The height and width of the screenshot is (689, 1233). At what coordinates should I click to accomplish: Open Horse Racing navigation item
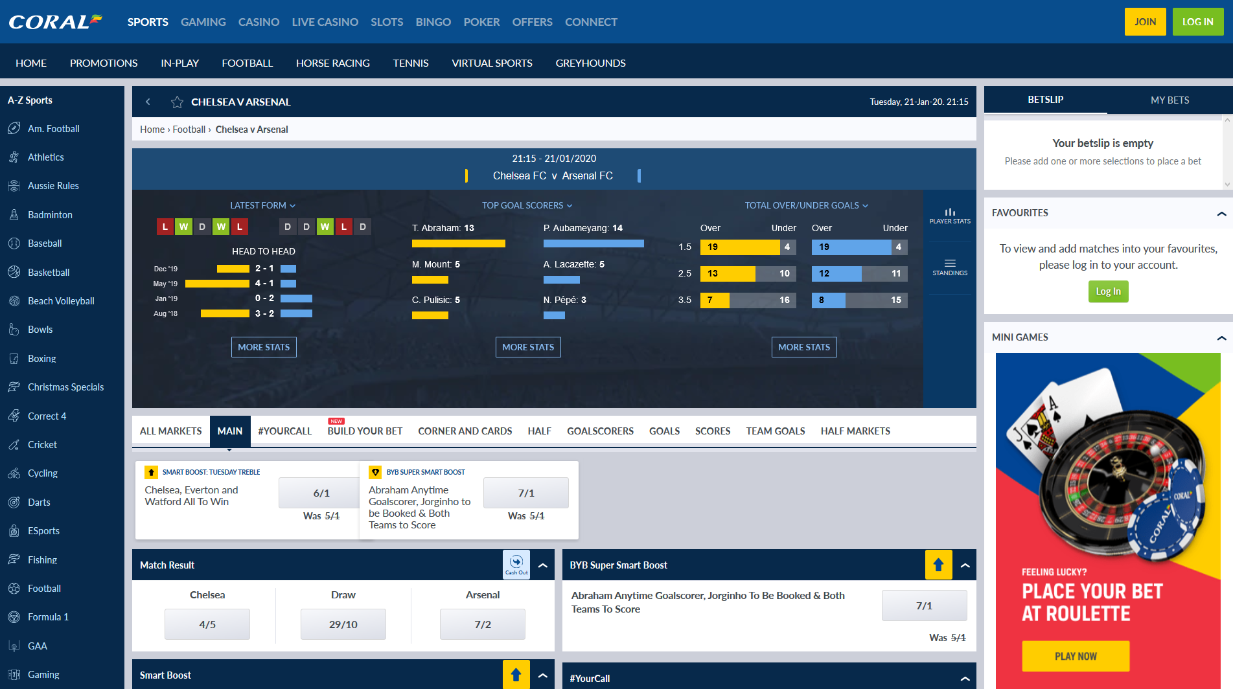(x=332, y=63)
